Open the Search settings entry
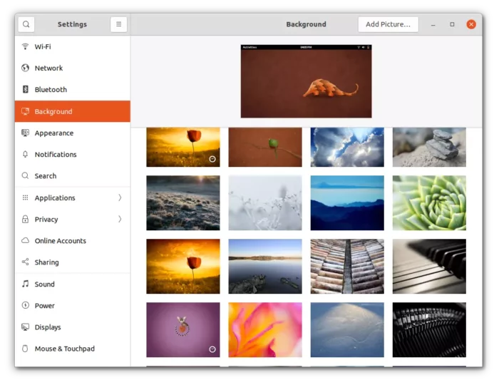Image resolution: width=499 pixels, height=385 pixels. click(73, 175)
